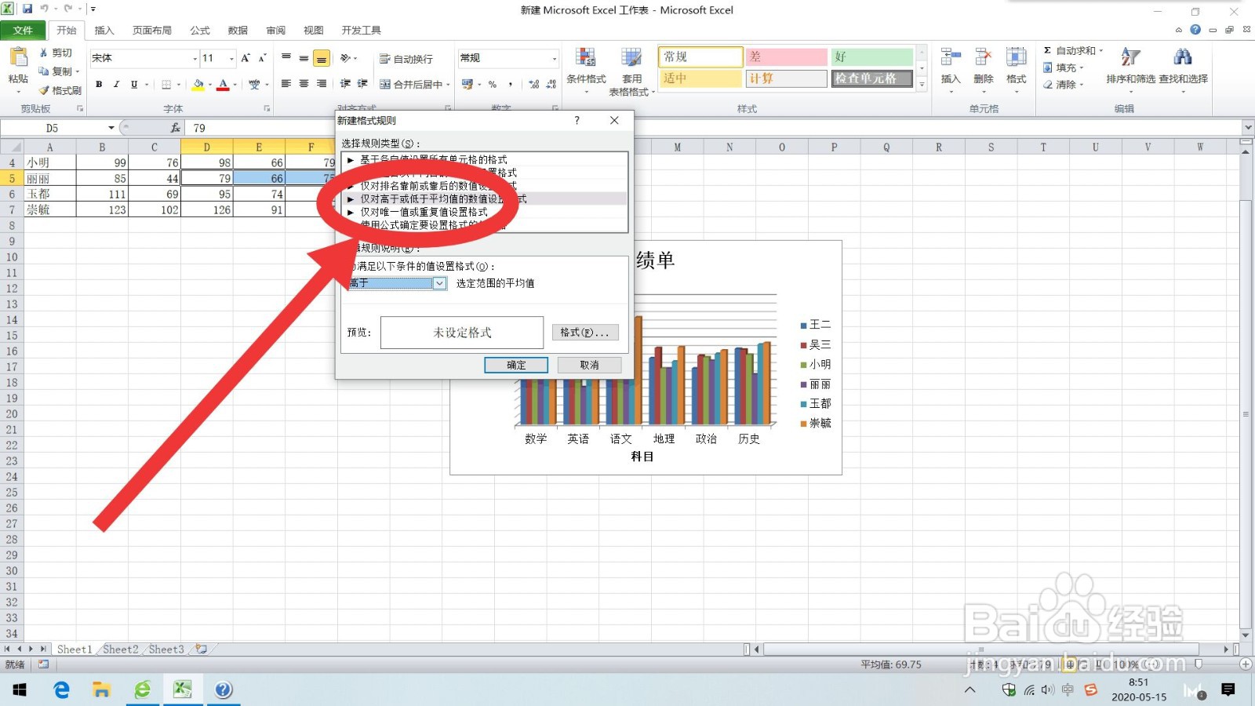Click the insert function (fx) icon
Screen dimensions: 1255x706
pos(175,128)
